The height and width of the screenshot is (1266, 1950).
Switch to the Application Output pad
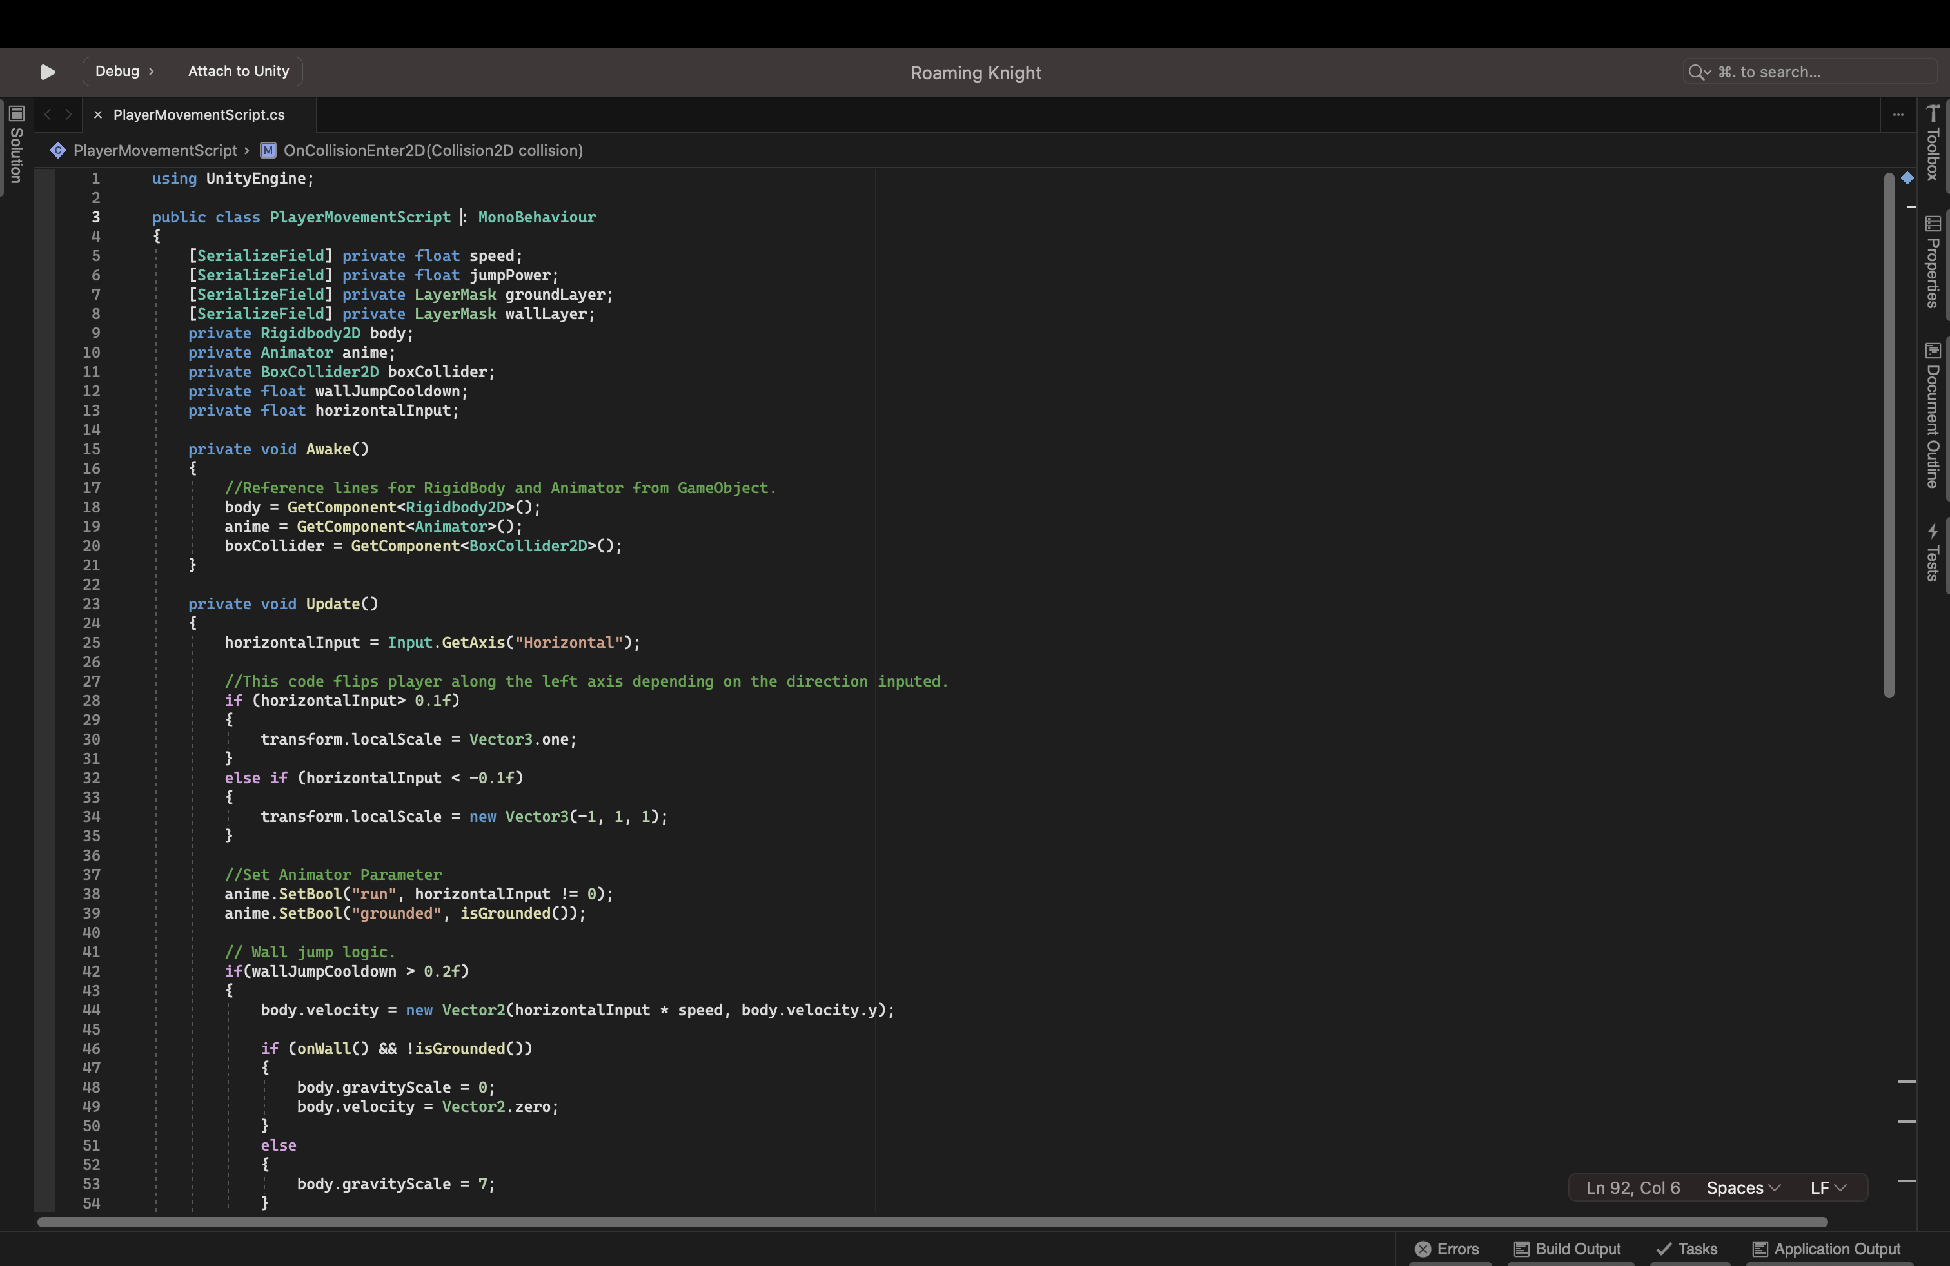(1826, 1248)
